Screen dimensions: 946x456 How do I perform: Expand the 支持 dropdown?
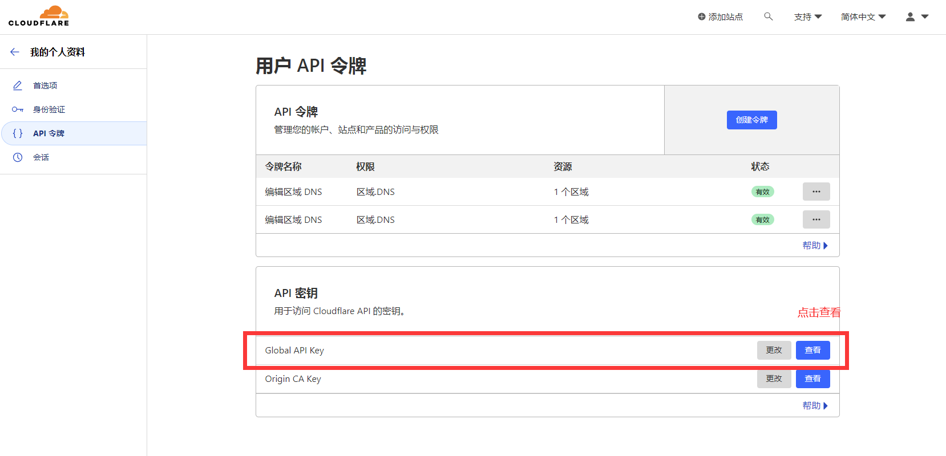point(808,17)
